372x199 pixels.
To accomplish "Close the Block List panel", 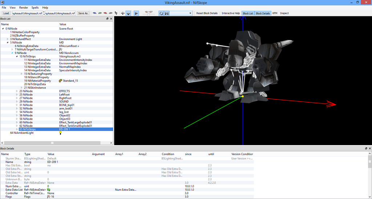I will click(x=111, y=19).
